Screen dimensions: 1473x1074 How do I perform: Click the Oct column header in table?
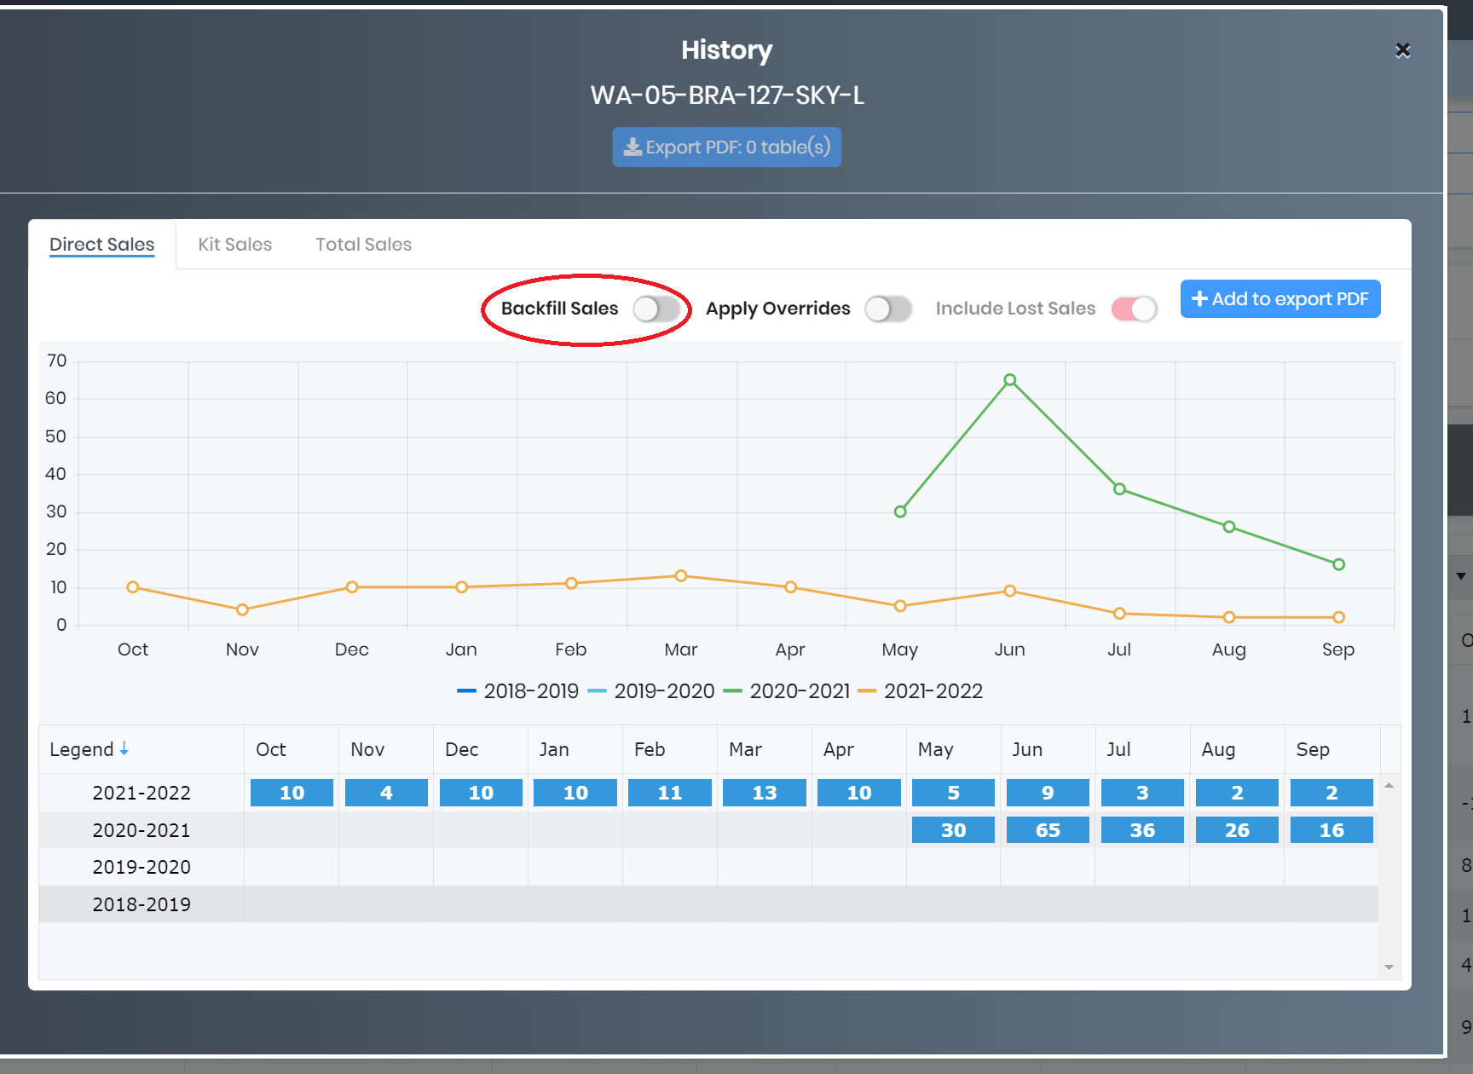point(292,749)
